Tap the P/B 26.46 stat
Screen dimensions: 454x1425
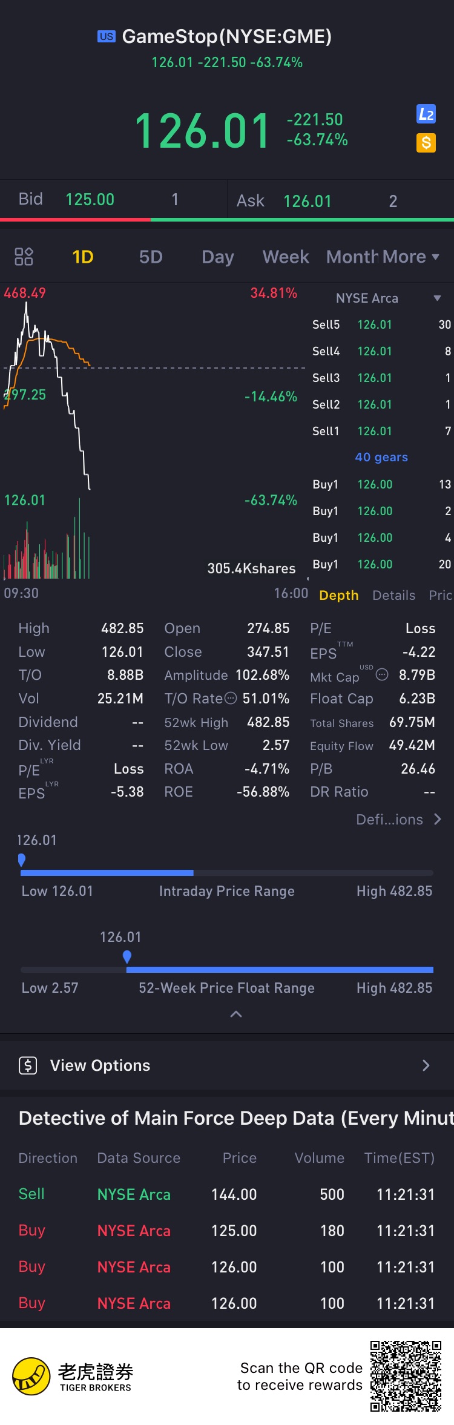pos(373,769)
